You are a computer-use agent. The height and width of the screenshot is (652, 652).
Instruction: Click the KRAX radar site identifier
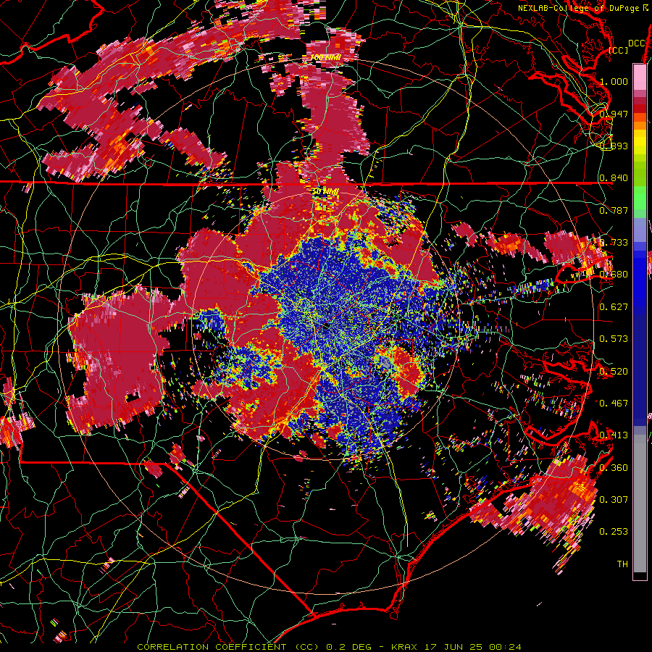point(404,647)
